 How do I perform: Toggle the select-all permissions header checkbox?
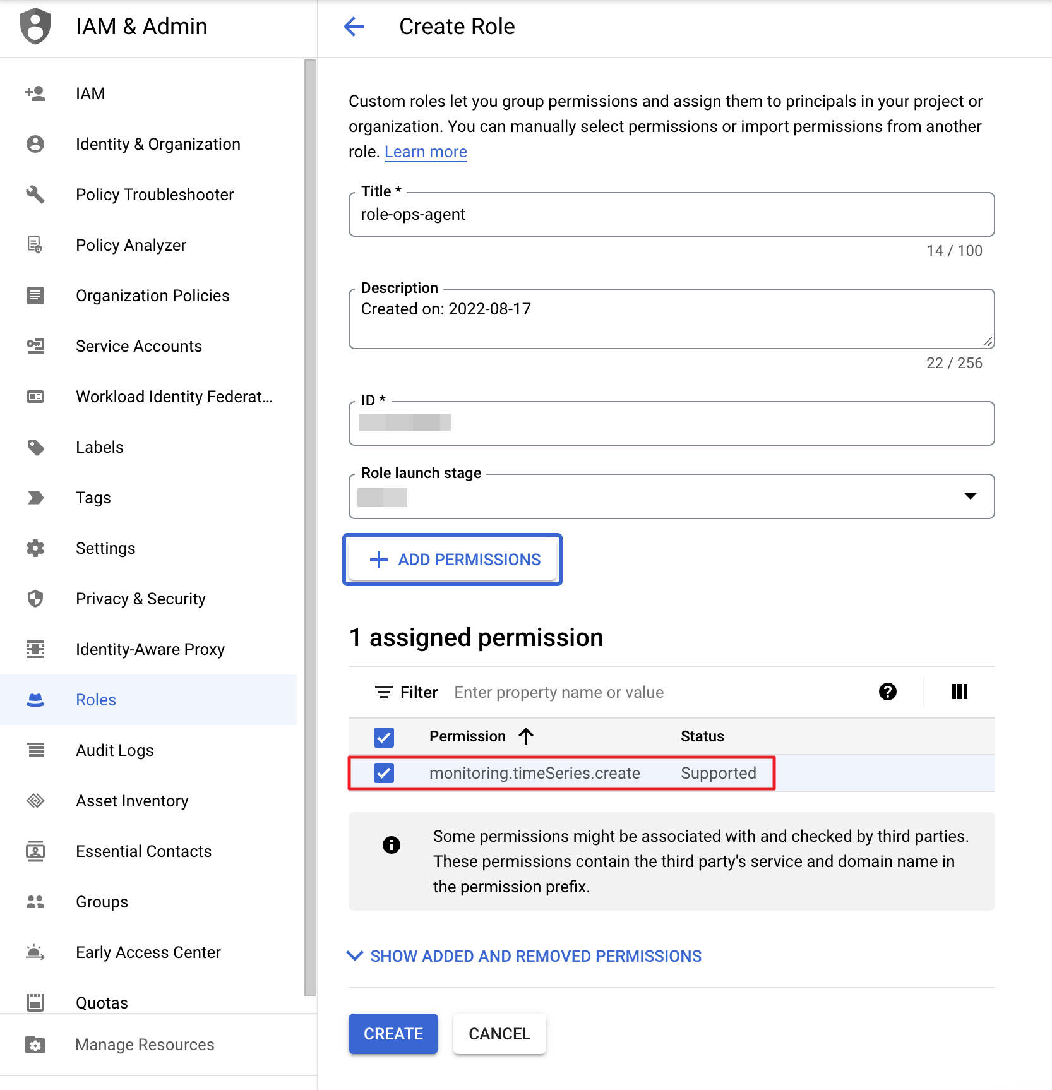pyautogui.click(x=384, y=737)
